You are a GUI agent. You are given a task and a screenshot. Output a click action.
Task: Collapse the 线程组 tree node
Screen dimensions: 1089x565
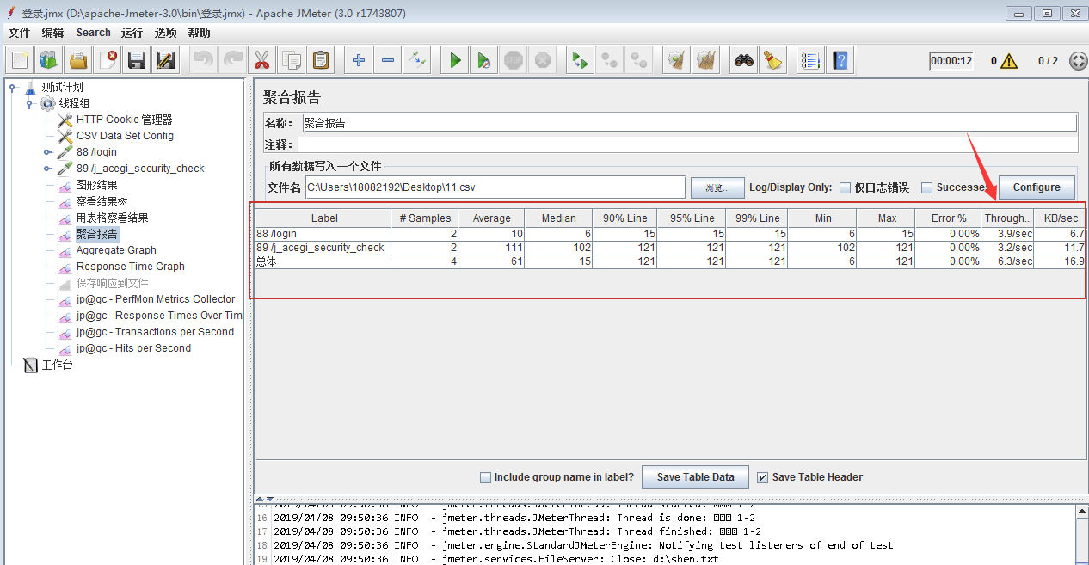pos(29,103)
